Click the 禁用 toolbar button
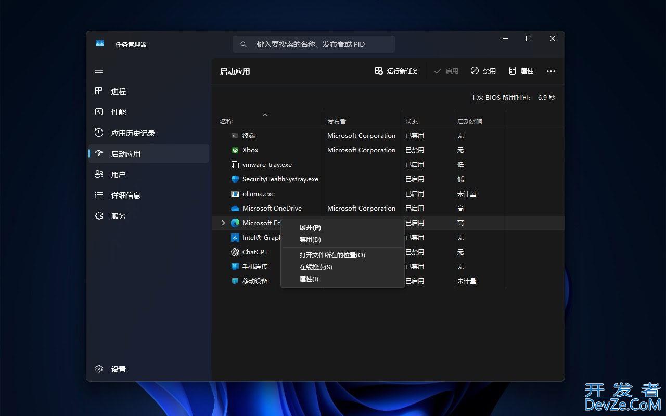The width and height of the screenshot is (666, 416). tap(483, 71)
